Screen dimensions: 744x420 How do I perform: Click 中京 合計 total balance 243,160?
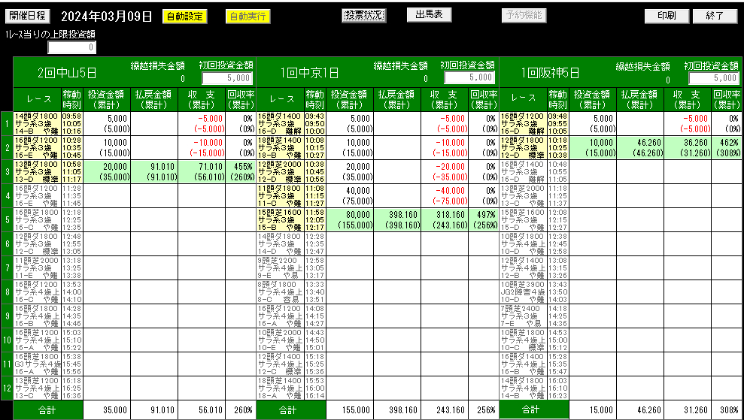pos(445,410)
